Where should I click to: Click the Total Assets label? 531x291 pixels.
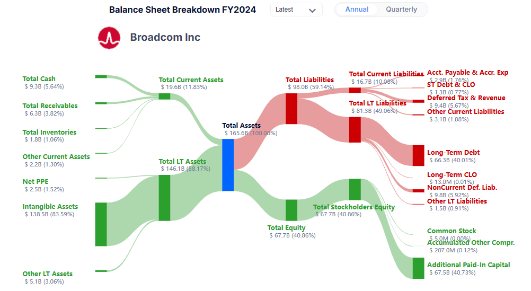242,125
